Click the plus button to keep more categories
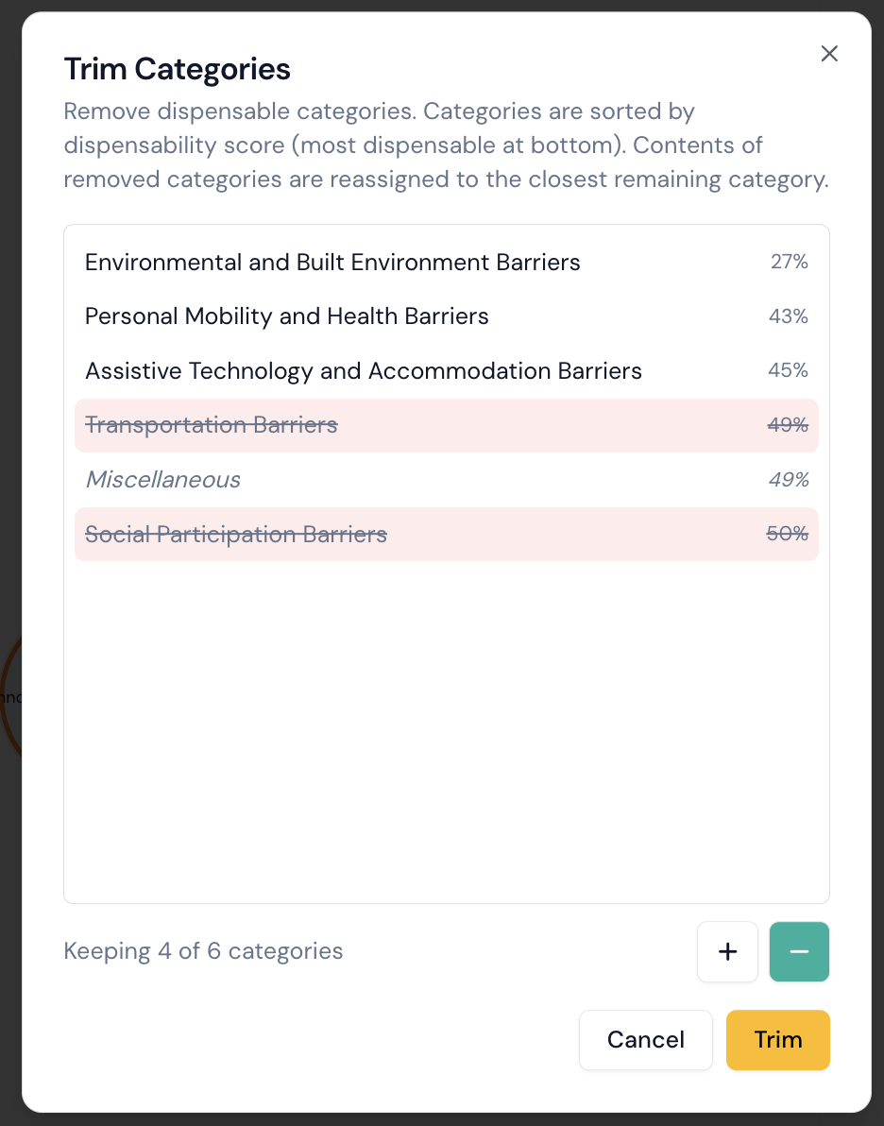 point(727,951)
